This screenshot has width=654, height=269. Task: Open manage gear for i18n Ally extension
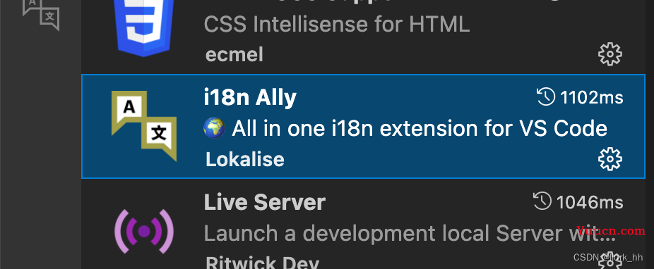tap(610, 159)
